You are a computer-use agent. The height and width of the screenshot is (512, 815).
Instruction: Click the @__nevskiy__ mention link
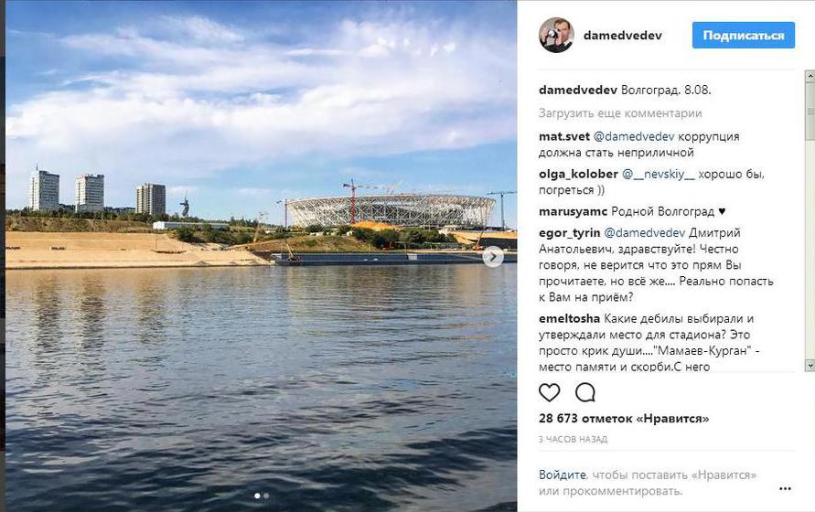coord(658,174)
